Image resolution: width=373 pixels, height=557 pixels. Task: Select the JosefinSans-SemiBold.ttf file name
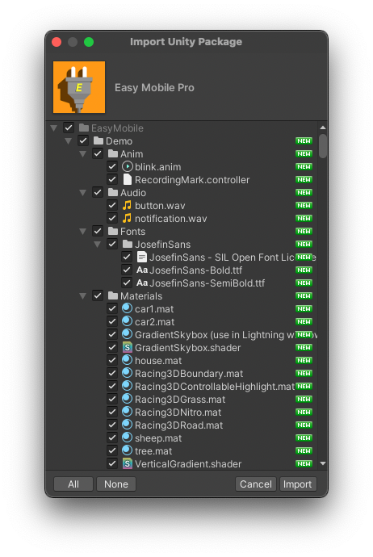(x=207, y=283)
